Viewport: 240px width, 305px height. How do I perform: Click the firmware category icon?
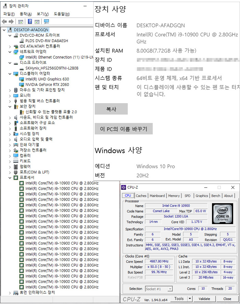tap(16, 167)
